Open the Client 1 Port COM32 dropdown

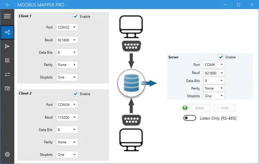click(67, 27)
